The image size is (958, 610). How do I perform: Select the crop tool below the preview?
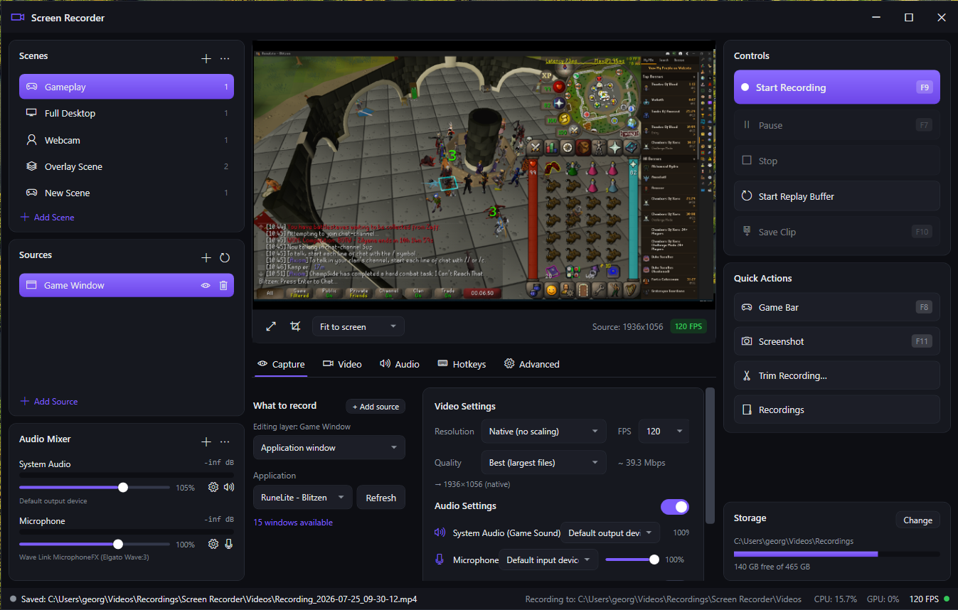click(295, 326)
